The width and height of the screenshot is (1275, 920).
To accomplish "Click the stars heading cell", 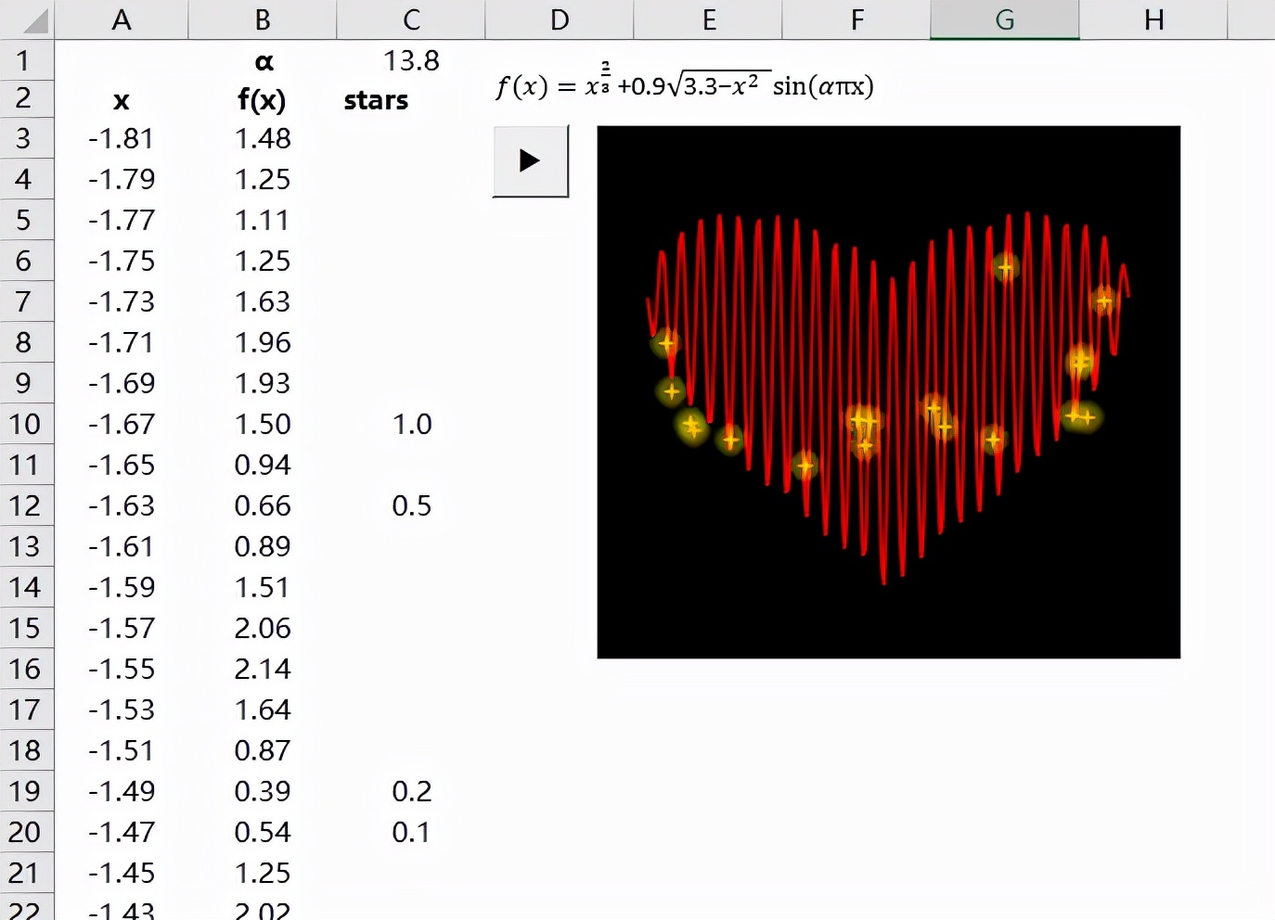I will (x=411, y=99).
